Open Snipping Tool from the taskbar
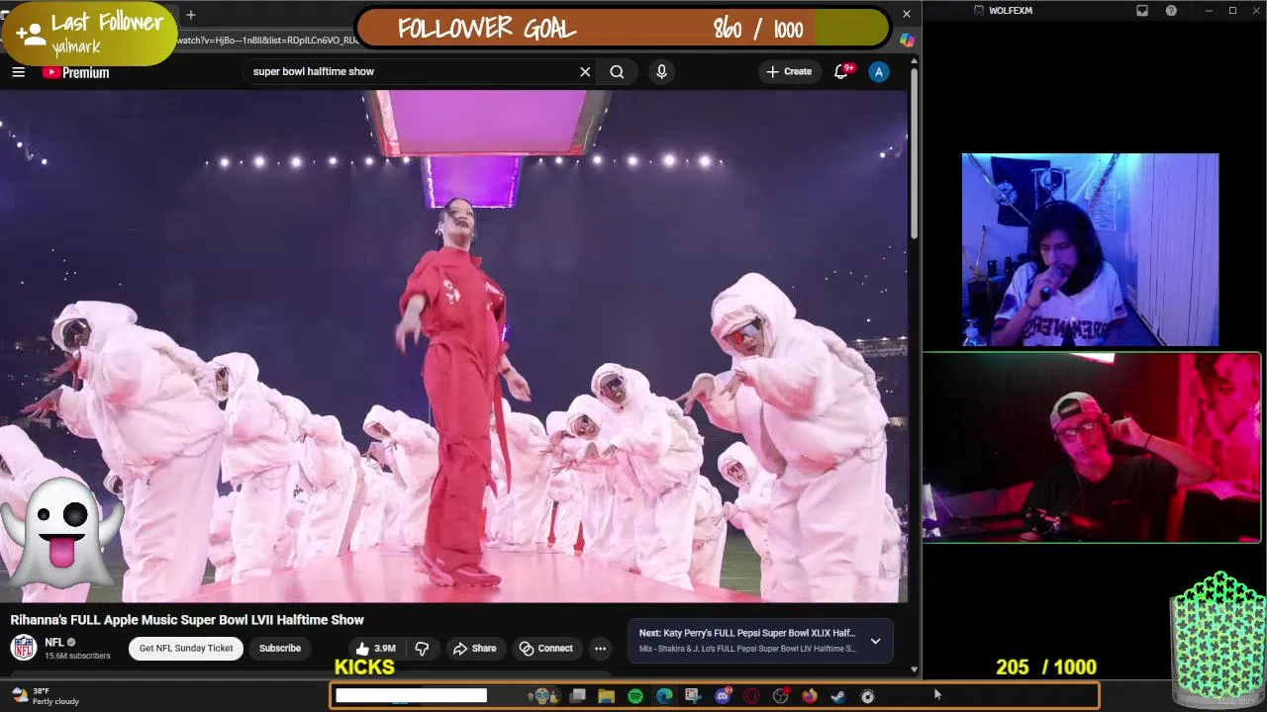The image size is (1267, 712). [693, 696]
